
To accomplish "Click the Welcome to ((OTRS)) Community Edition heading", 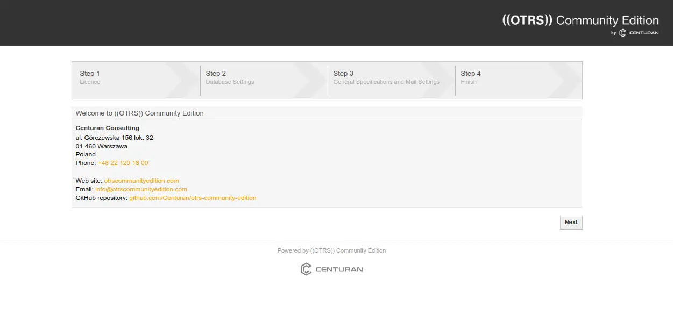I will [140, 113].
